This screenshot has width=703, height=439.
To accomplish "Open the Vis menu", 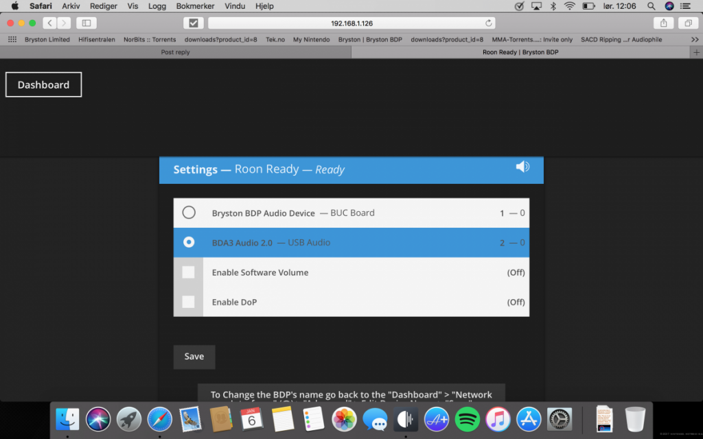I will [132, 6].
